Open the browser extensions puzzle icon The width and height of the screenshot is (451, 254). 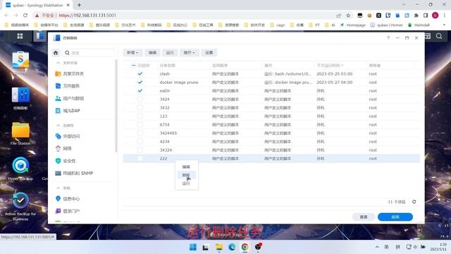416,16
